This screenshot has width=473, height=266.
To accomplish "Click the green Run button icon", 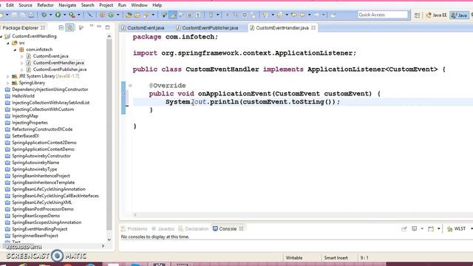I will (x=58, y=15).
